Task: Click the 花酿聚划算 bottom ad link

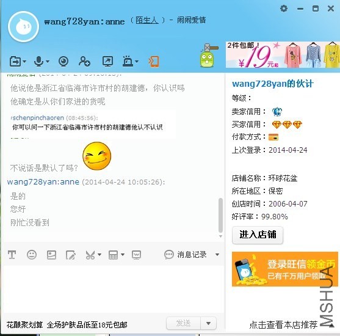Action: point(67,325)
